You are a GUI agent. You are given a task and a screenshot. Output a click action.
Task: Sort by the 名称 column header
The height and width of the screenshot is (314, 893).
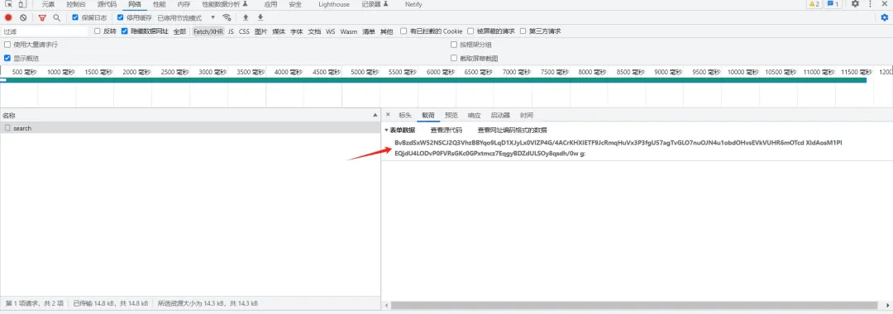point(190,115)
